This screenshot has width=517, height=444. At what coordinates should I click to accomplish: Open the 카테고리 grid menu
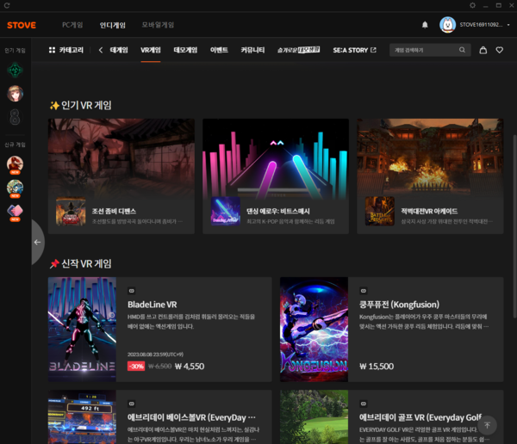pyautogui.click(x=66, y=50)
